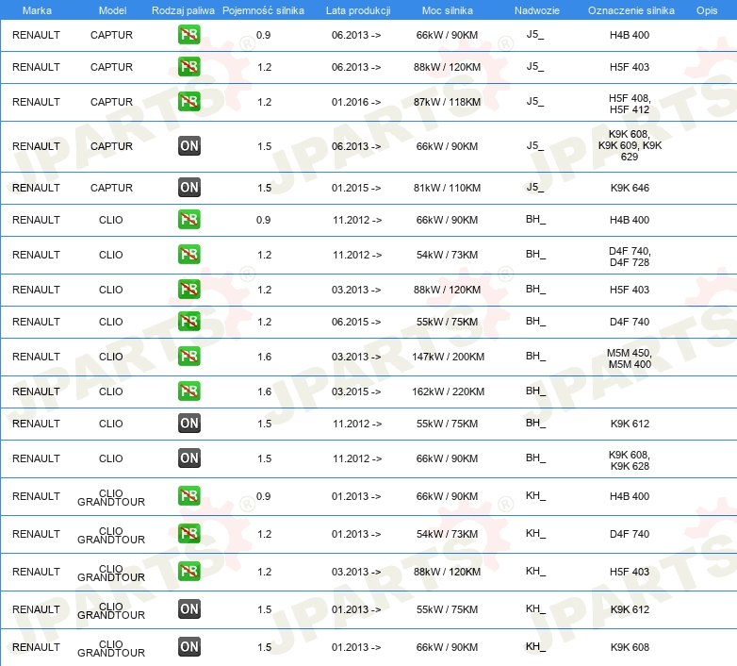Click the Opis column header
The width and height of the screenshot is (737, 666).
706,9
